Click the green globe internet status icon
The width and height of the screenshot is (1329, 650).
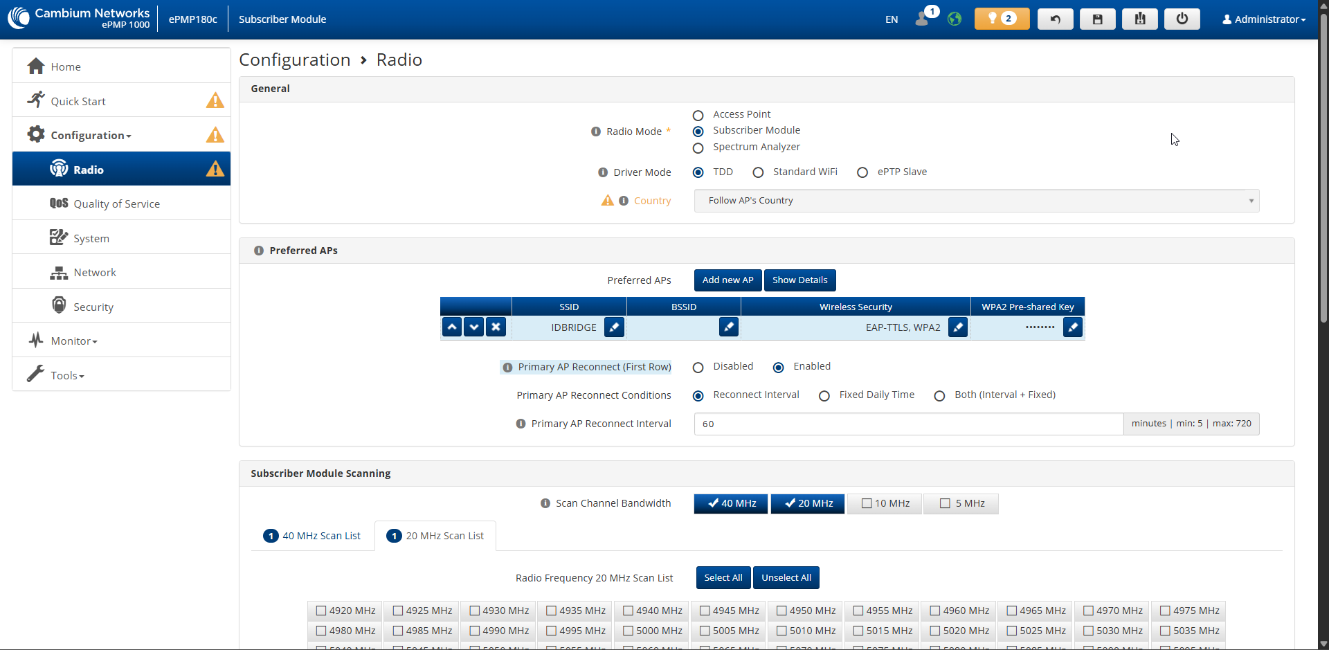955,19
